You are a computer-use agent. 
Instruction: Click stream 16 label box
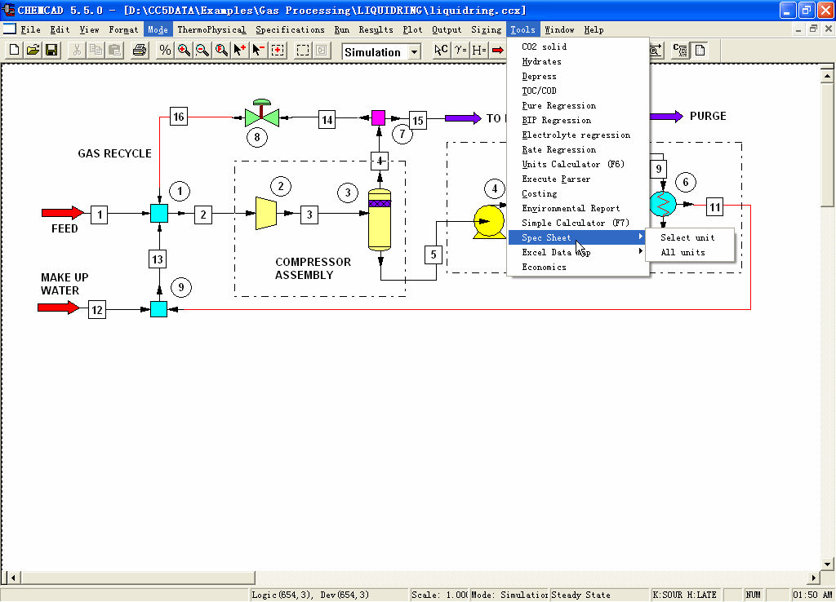point(179,116)
